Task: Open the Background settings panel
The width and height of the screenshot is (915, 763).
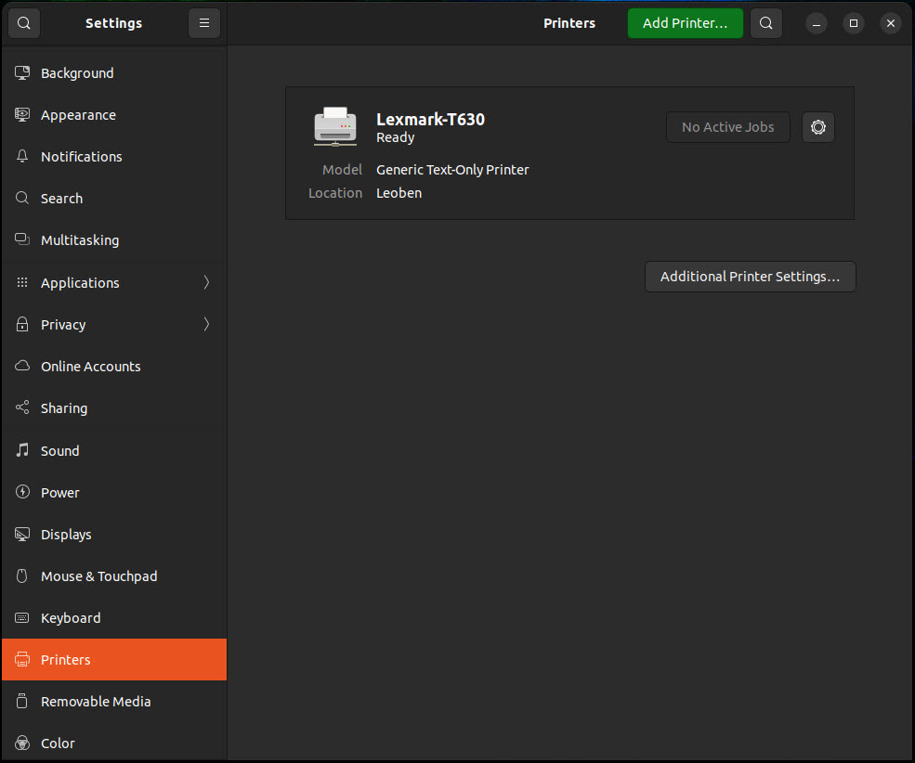Action: click(x=77, y=73)
